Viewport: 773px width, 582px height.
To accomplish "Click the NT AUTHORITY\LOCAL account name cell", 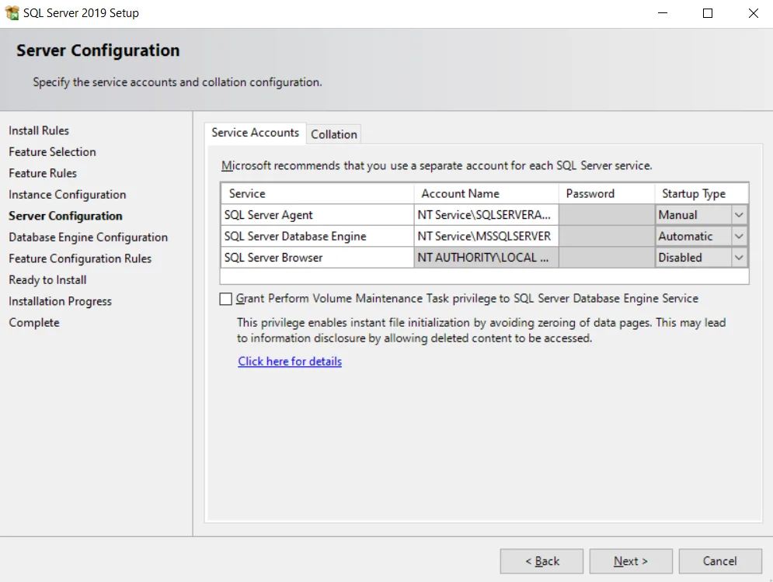I will tap(486, 258).
